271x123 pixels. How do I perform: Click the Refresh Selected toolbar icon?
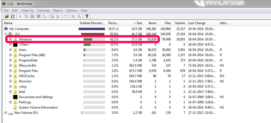point(44,17)
